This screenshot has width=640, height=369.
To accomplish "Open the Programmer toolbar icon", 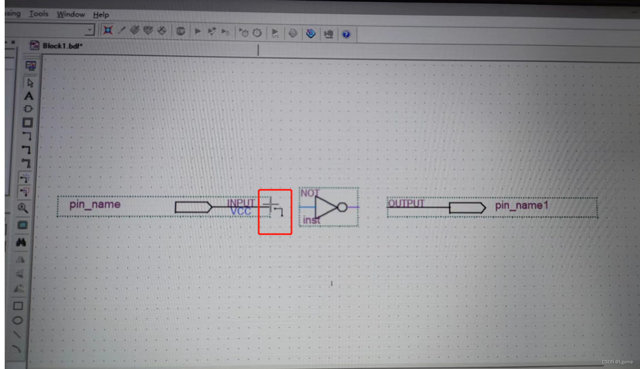I will click(x=329, y=34).
